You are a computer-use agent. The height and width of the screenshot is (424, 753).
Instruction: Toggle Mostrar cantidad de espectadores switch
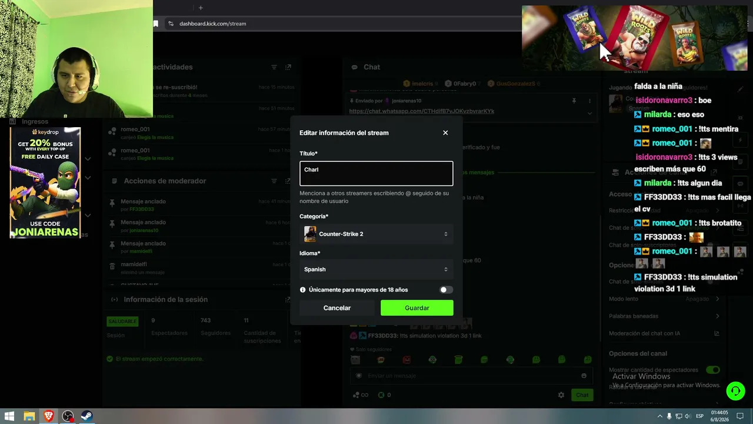click(x=713, y=370)
